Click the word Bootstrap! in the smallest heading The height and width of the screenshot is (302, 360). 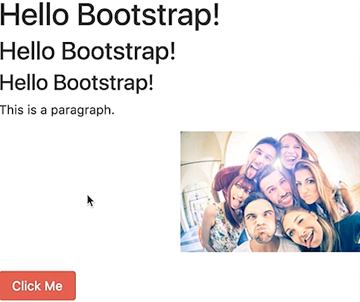tap(103, 83)
